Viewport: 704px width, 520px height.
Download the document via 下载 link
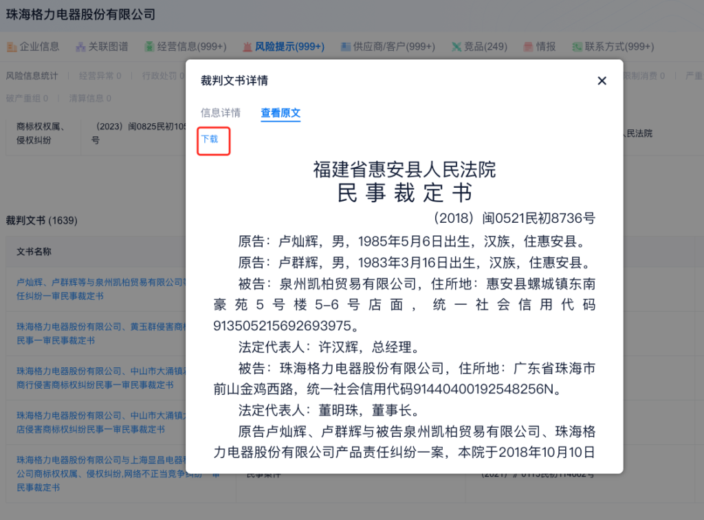[x=210, y=139]
